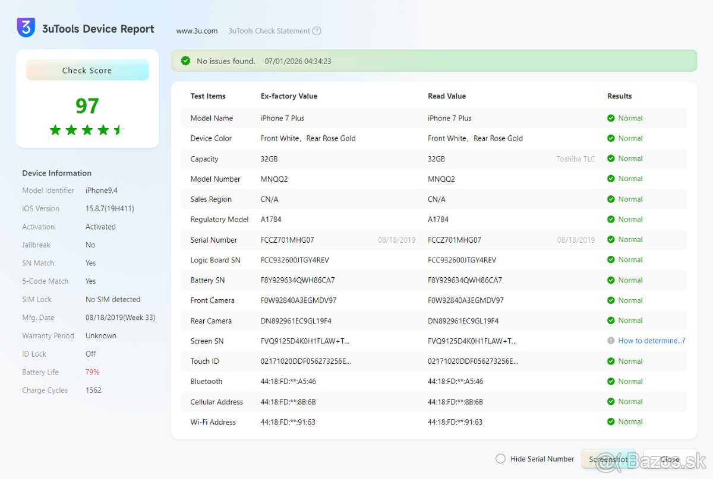Click the Read Value Touch ID 02171020DDF056273256E...
713x479 pixels.
(x=473, y=361)
